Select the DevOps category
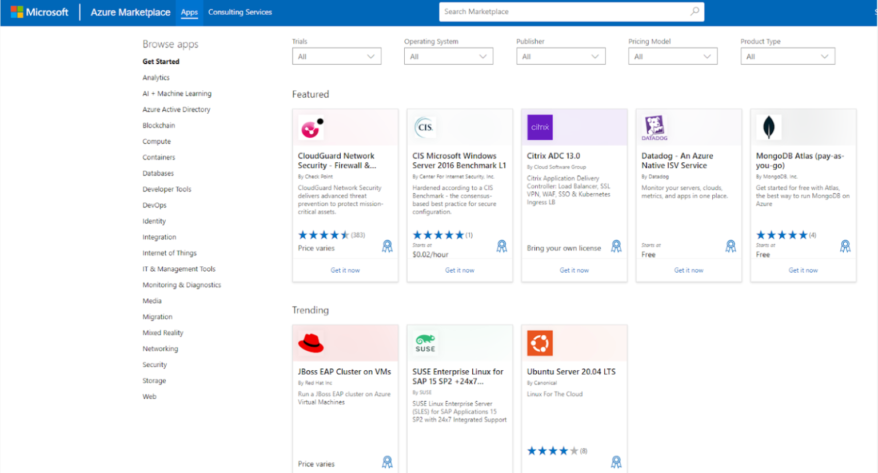The height and width of the screenshot is (473, 878). [155, 206]
